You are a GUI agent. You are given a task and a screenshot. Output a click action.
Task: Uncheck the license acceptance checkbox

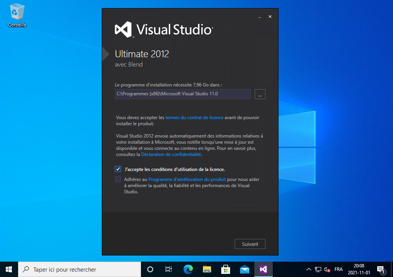coord(118,169)
